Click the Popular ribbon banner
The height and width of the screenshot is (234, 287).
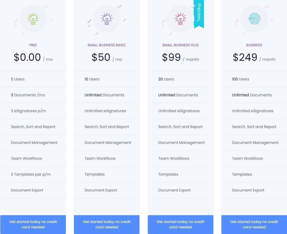click(x=199, y=13)
